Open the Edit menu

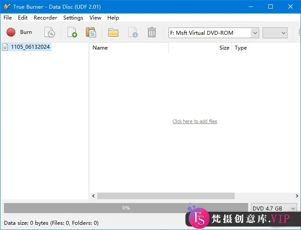tap(23, 18)
